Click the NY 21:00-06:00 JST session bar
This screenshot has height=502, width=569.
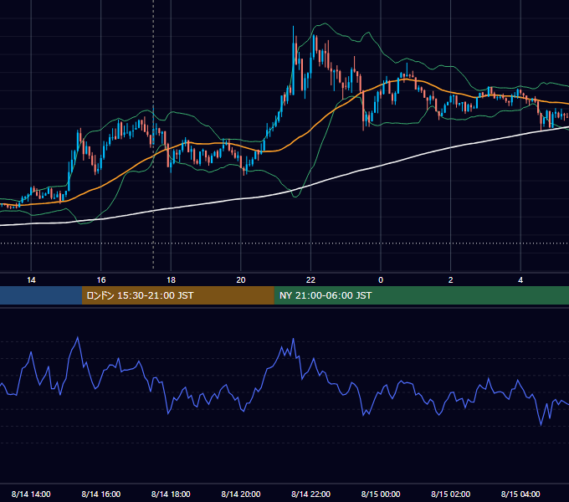coord(421,295)
